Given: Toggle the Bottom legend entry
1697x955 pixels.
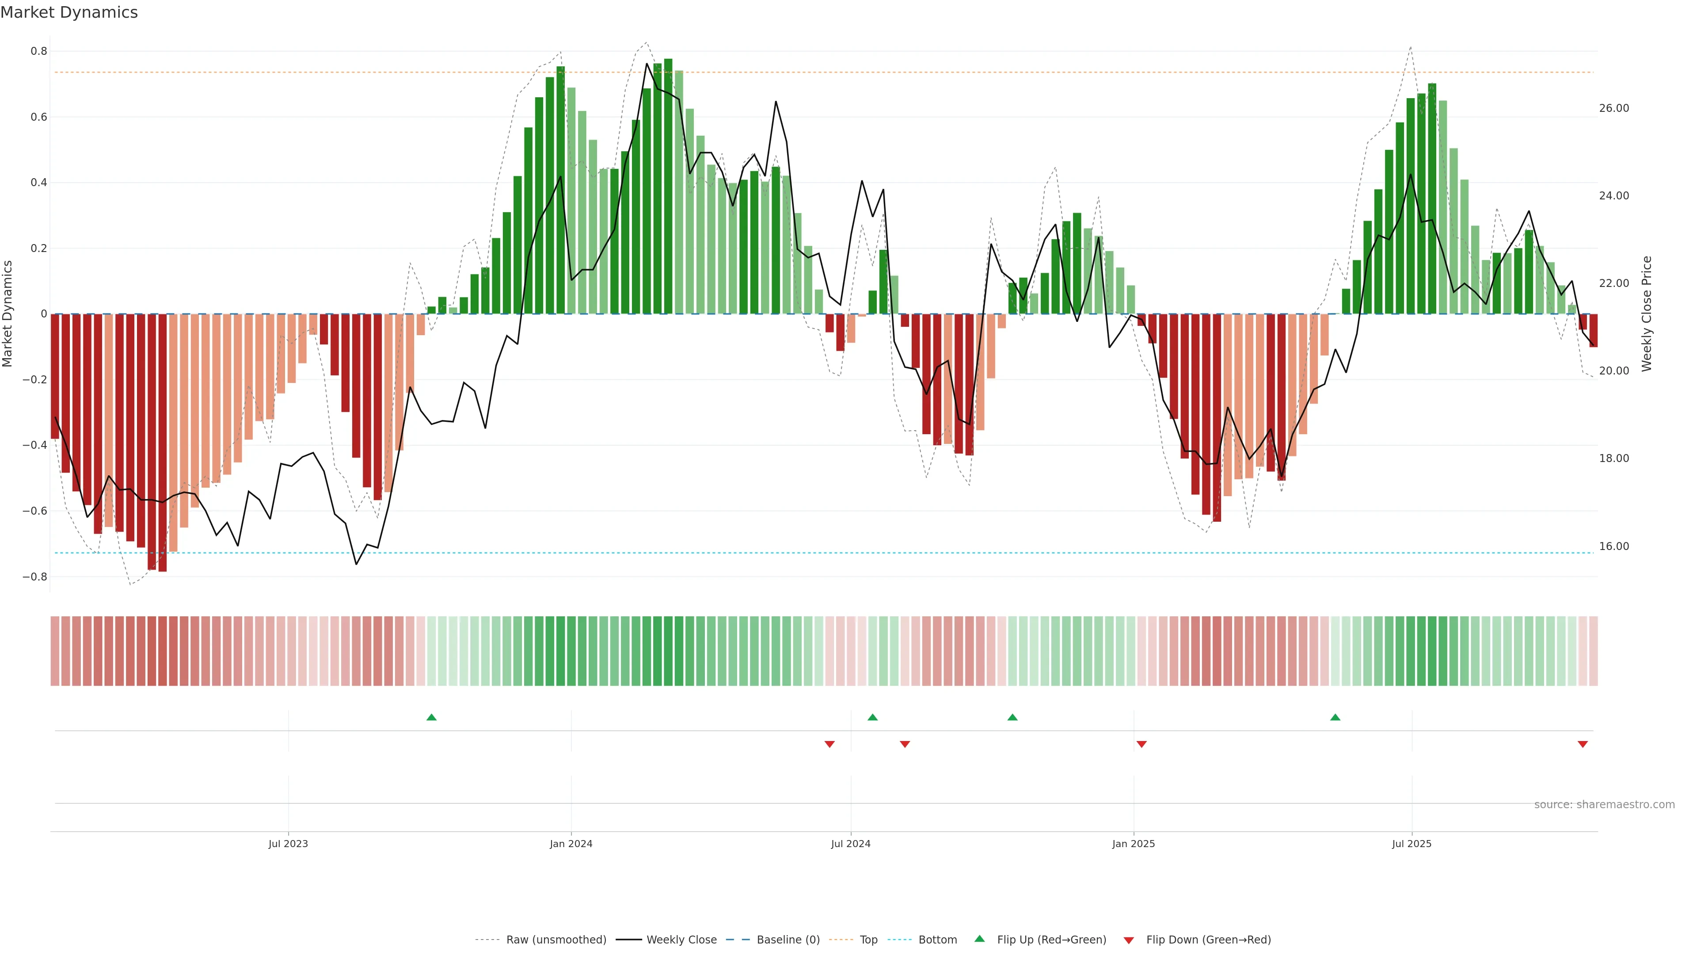Looking at the screenshot, I should point(937,940).
